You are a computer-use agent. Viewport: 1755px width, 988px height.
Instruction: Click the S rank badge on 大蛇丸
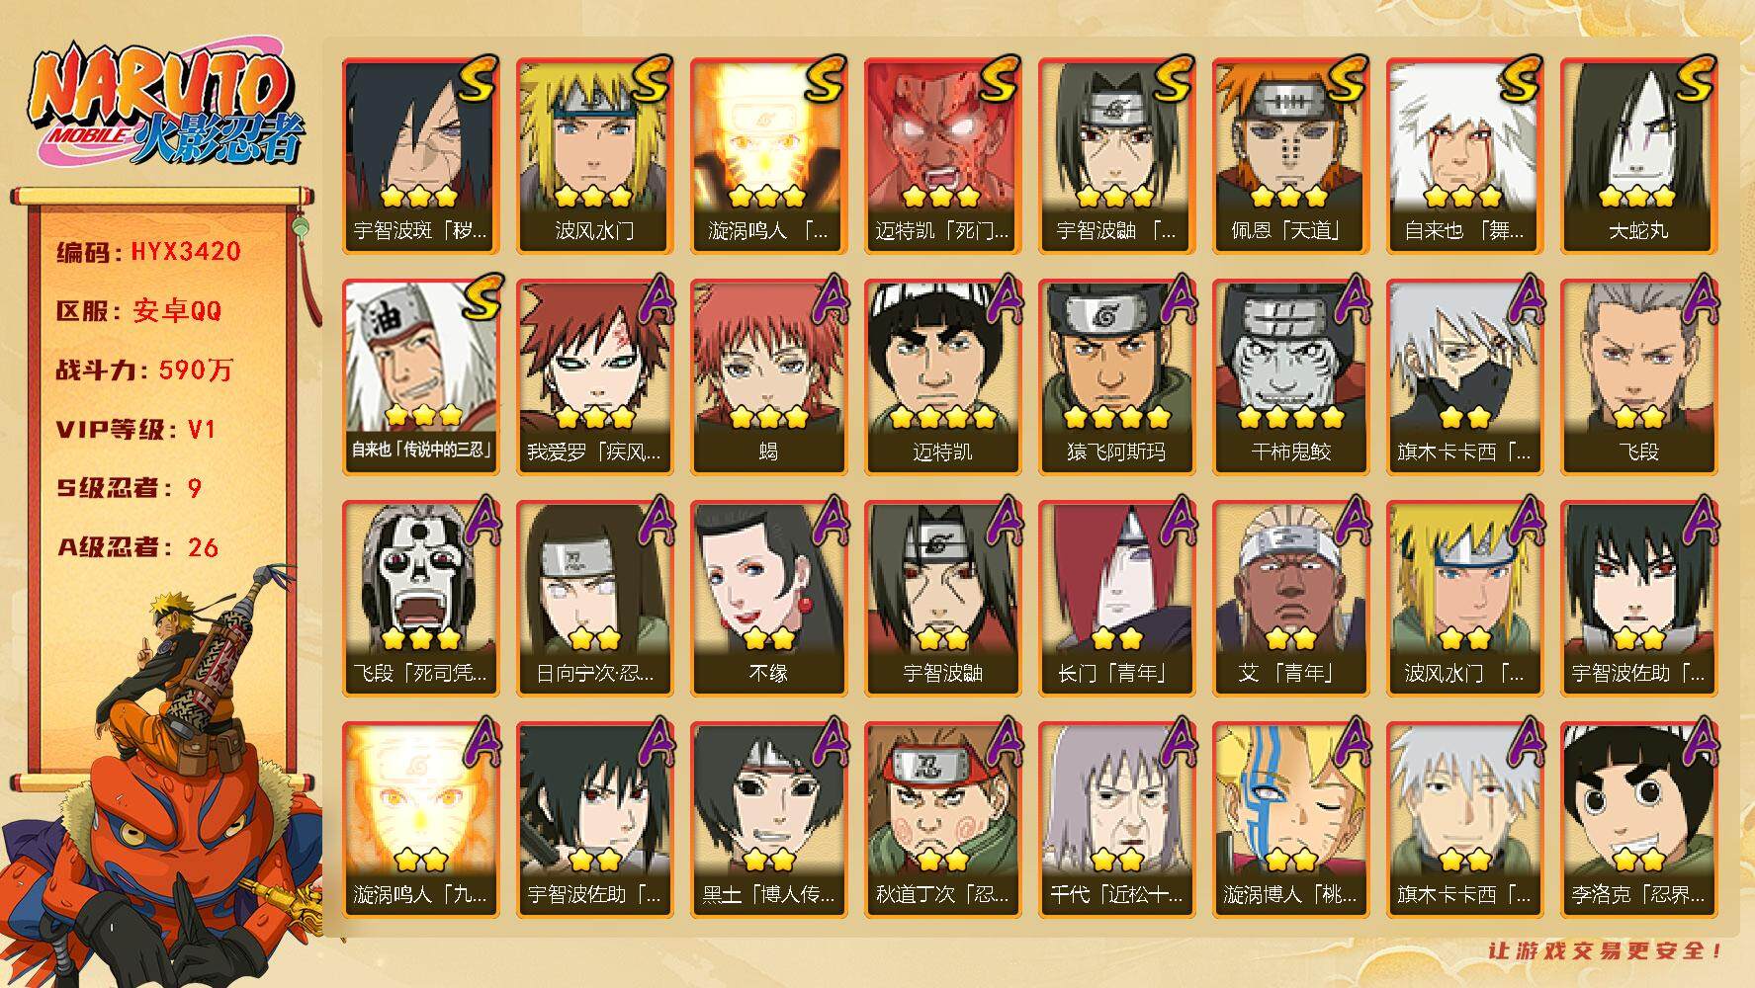(x=1694, y=79)
